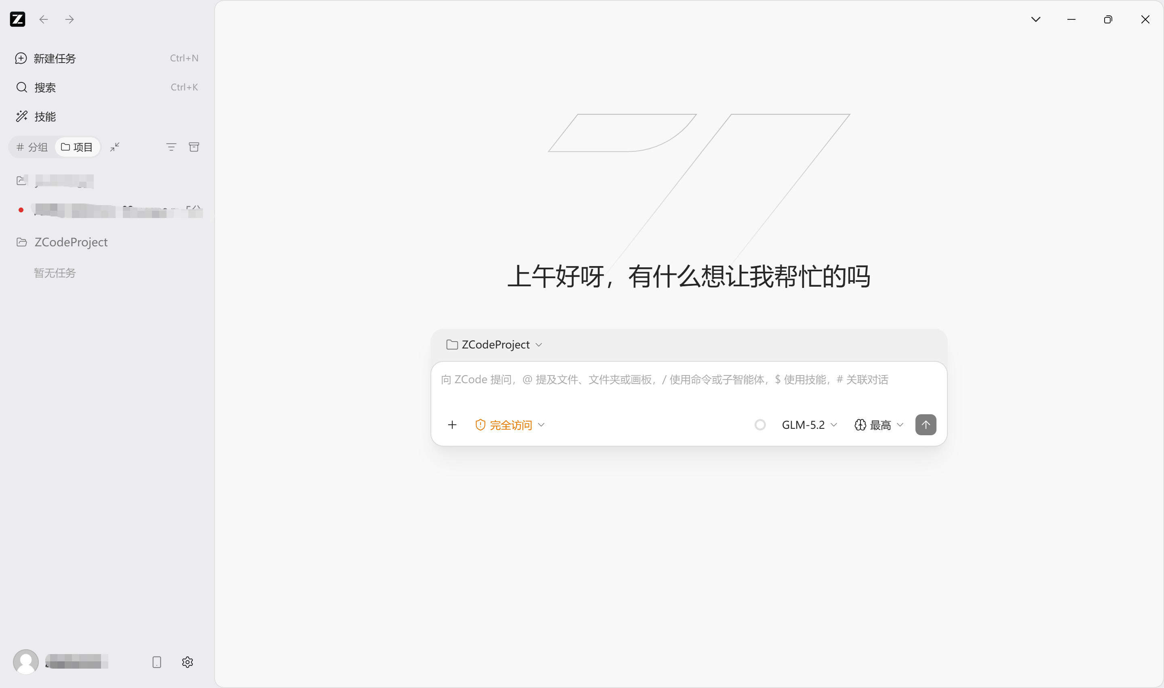Click the greeting 上午好呀 heading
This screenshot has width=1164, height=688.
688,276
